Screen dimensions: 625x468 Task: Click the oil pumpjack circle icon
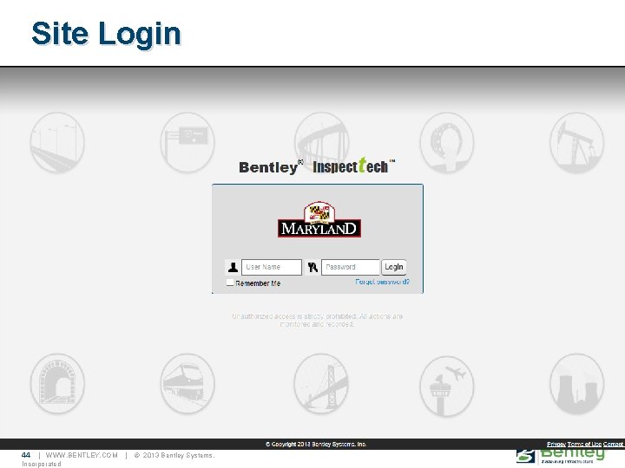coord(576,142)
